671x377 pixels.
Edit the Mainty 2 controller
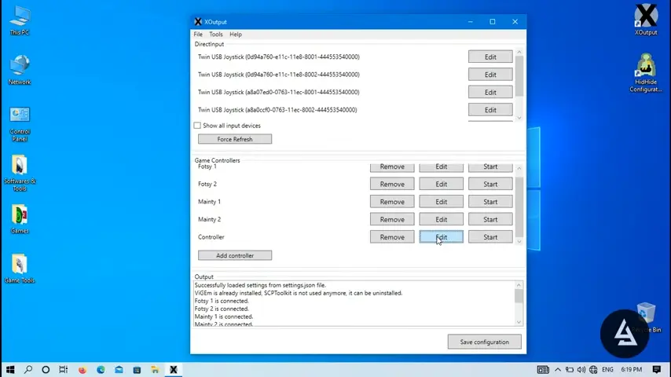442,219
